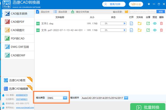Click the 批量转换 batch convert button
The image size is (166, 110).
pos(148,107)
